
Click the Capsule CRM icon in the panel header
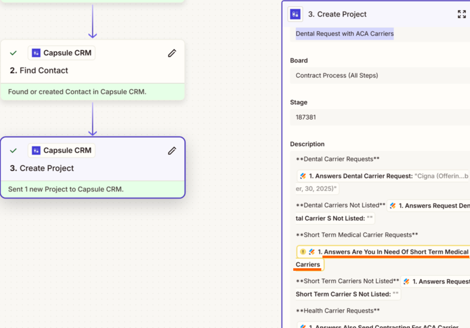(295, 14)
